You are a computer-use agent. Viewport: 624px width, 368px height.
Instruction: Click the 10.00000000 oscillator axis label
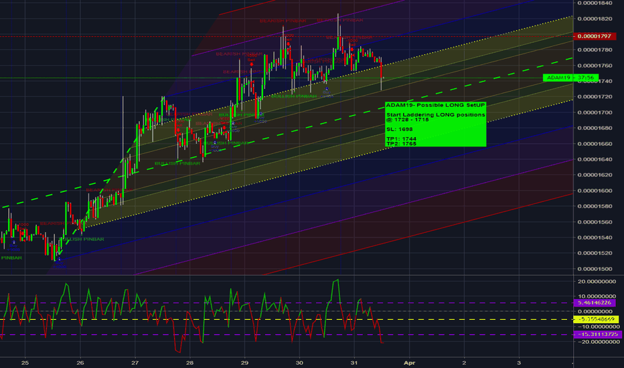click(597, 296)
